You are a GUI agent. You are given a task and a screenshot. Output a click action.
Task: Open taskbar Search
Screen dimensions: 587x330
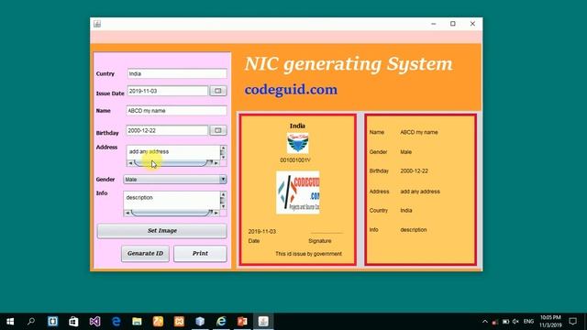(x=31, y=322)
